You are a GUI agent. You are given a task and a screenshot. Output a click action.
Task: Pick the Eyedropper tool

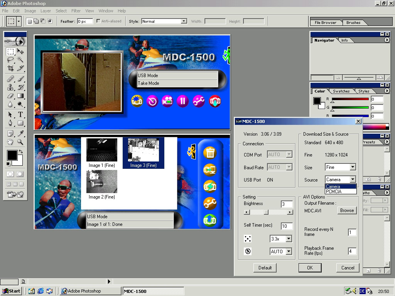20,133
